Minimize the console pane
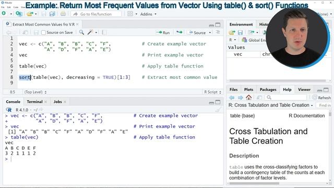334x188 pixels. tap(211, 102)
